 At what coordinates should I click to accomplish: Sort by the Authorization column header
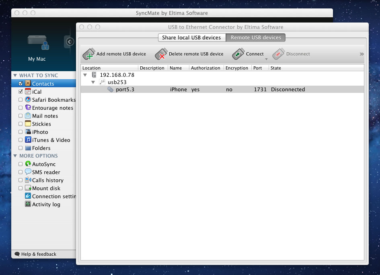[x=206, y=68]
